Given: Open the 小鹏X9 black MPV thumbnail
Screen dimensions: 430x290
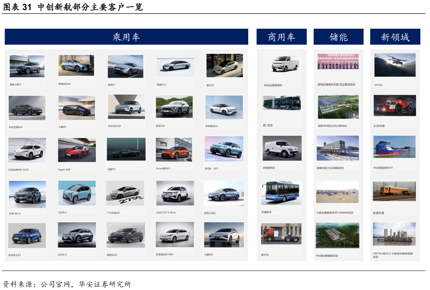Looking at the screenshot, I should 76,108.
